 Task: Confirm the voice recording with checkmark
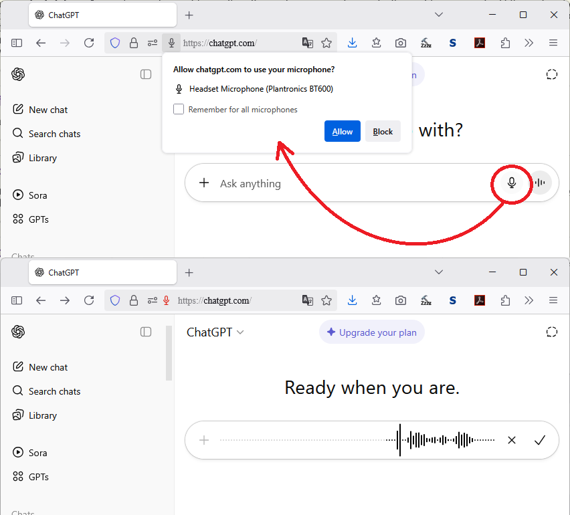(540, 440)
